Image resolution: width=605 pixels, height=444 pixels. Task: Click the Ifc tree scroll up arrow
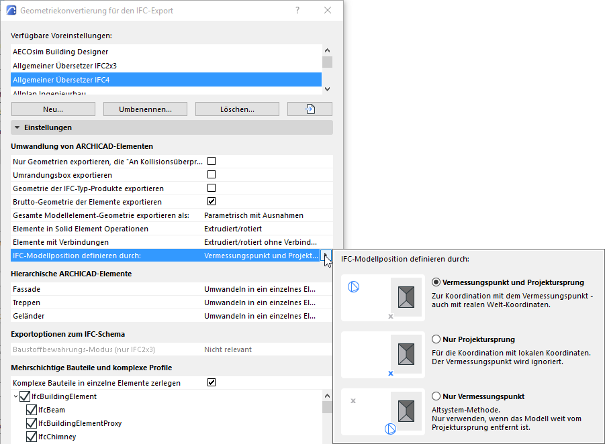[x=327, y=396]
